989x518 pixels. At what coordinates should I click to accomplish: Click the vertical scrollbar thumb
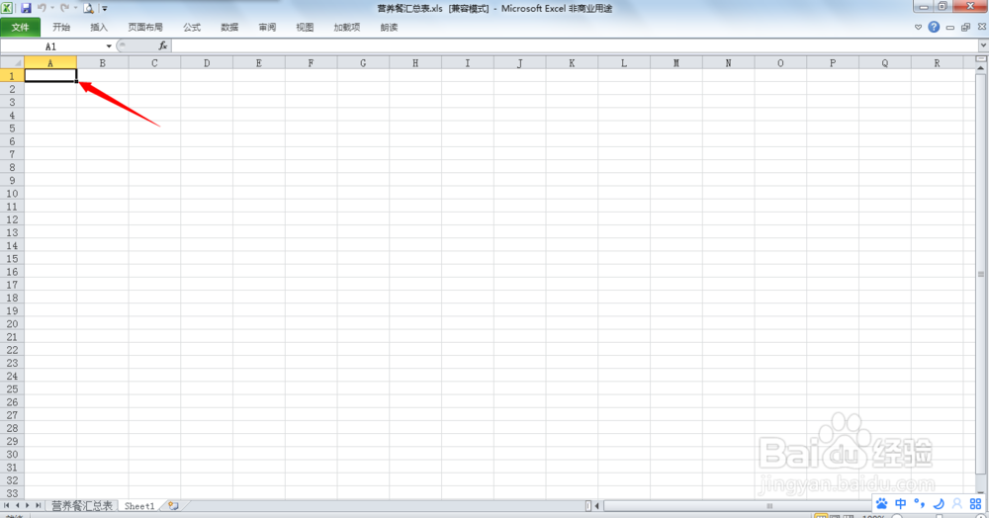point(981,273)
